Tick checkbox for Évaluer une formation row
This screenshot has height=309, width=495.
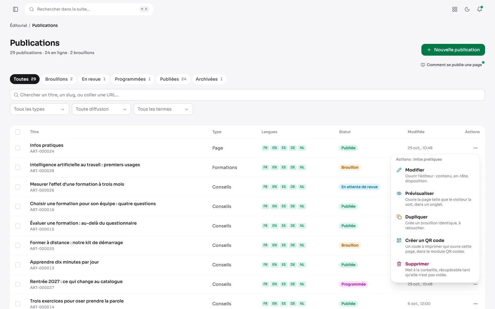coord(18,226)
